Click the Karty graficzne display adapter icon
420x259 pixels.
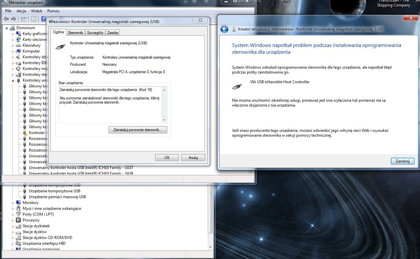[19, 34]
